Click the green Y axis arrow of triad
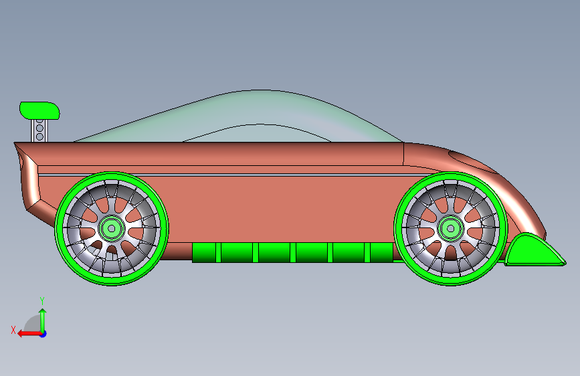580x376 pixels. [x=43, y=320]
